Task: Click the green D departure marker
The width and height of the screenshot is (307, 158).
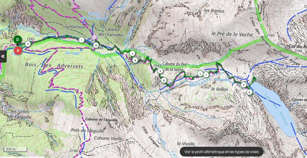Action: click(17, 39)
